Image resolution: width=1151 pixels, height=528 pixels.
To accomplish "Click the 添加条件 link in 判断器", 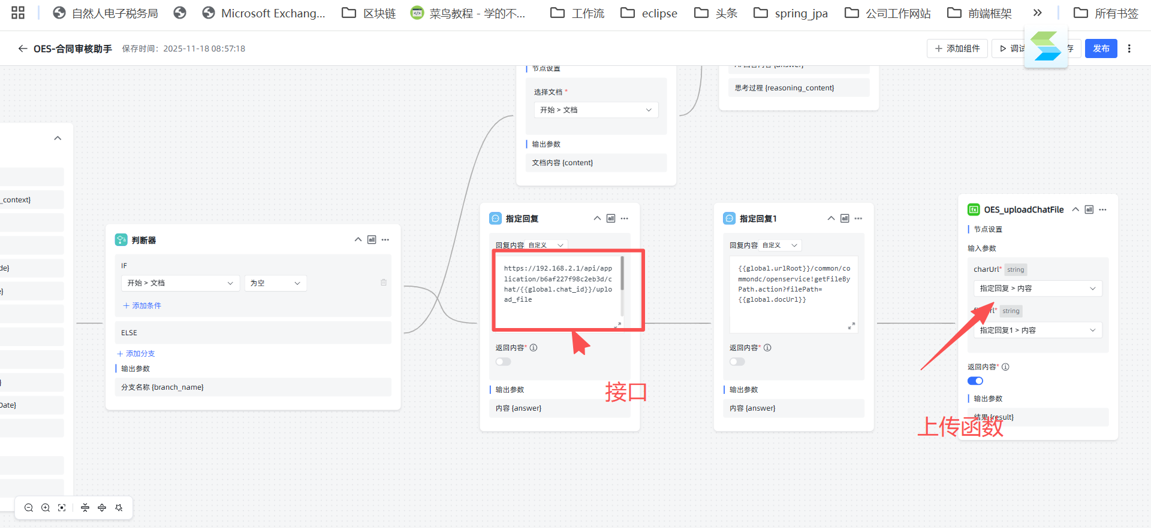I will click(x=142, y=306).
